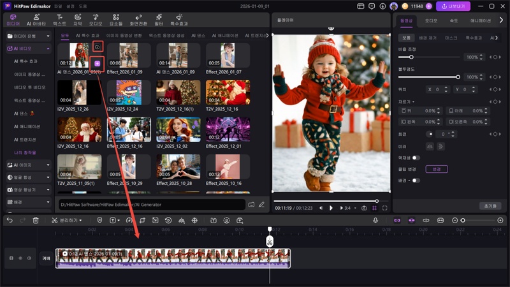
Task: Click purple plus button on first thumbnail
Action: point(96,63)
